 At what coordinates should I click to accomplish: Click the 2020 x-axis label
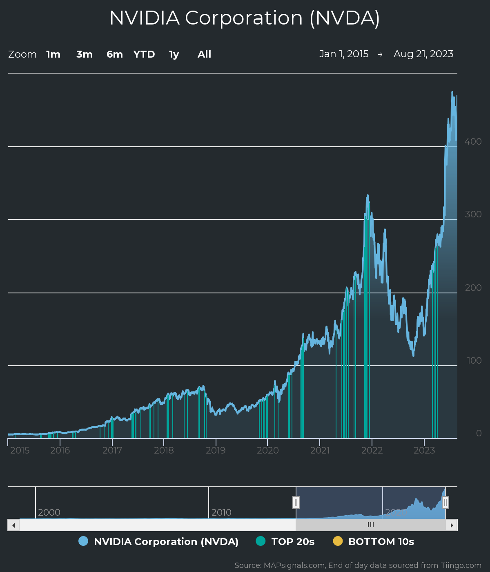(x=268, y=450)
